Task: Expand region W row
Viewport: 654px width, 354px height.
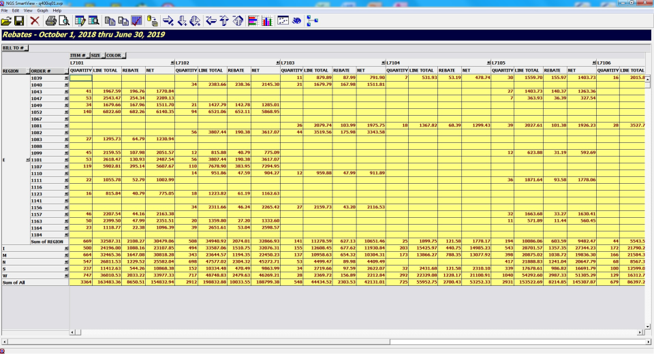Action: coord(66,276)
